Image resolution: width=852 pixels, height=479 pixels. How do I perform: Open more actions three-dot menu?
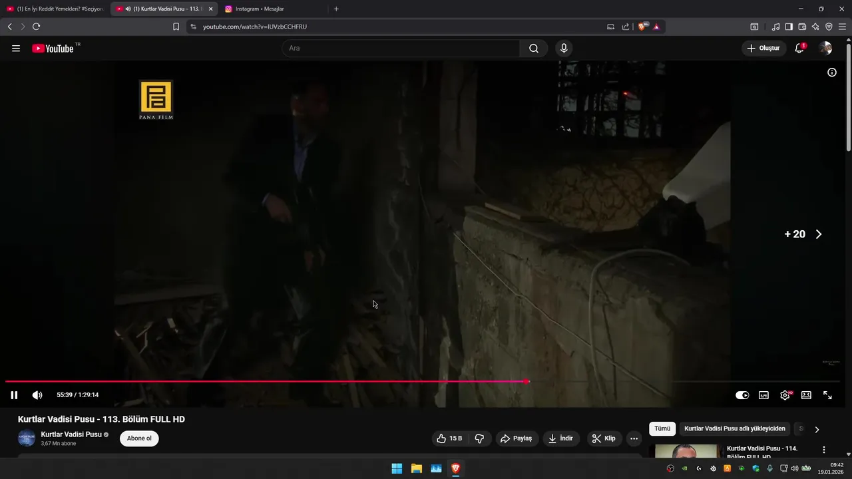[x=634, y=438]
